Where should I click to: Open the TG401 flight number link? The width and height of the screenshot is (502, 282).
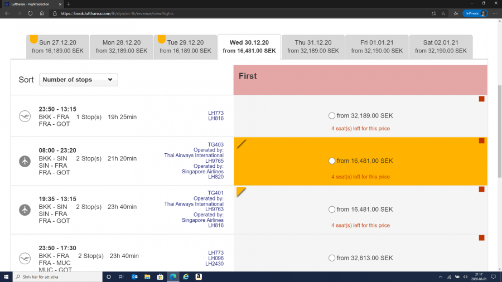click(215, 193)
